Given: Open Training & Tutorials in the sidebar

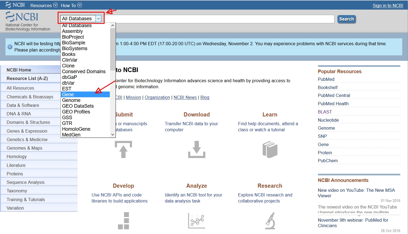Looking at the screenshot, I should pos(26,199).
